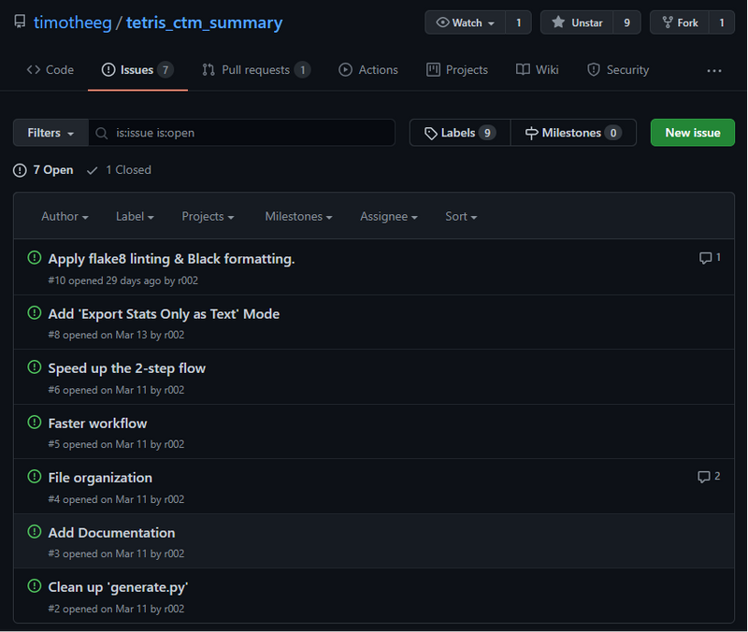Switch to the Code tab
This screenshot has height=632, width=748.
point(50,70)
